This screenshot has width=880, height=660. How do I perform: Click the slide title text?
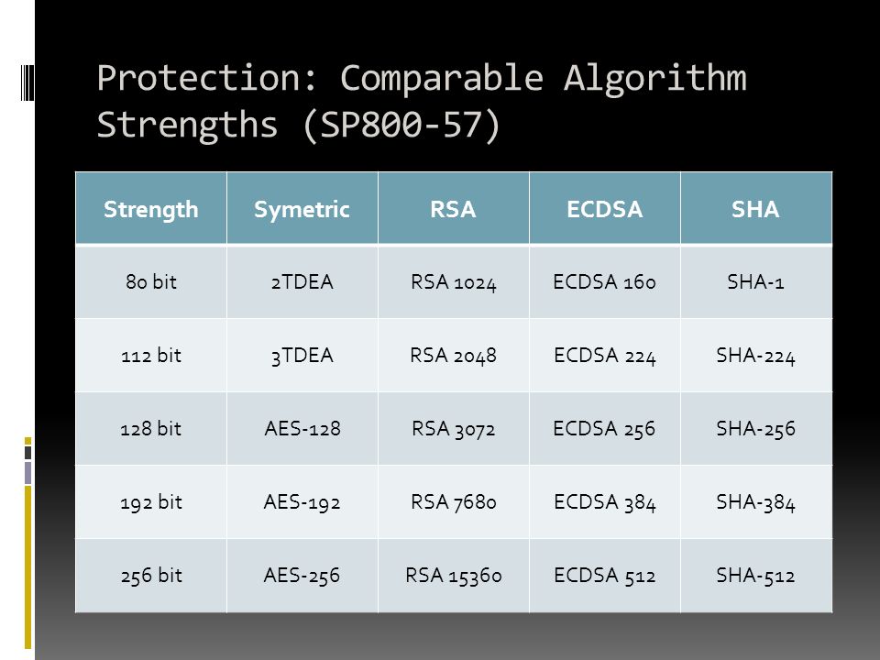pyautogui.click(x=422, y=101)
